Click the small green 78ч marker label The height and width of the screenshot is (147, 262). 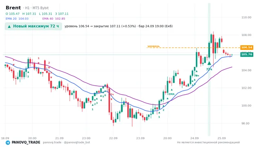[x=196, y=76]
